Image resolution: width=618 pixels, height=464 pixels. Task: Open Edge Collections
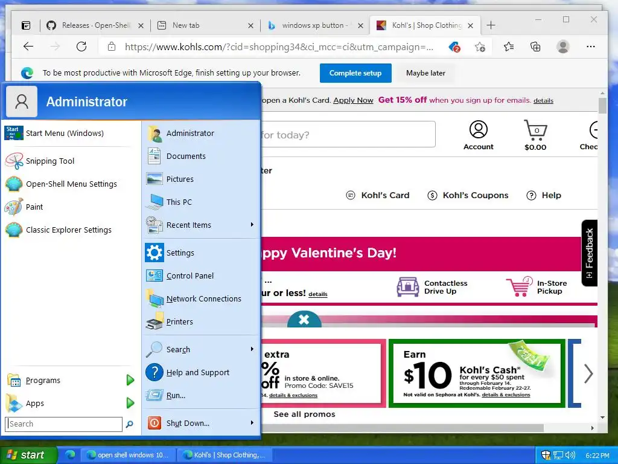pos(535,47)
